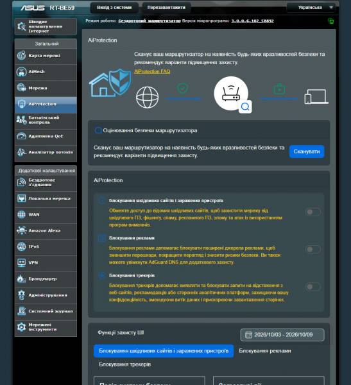Click the firmware version 3.0.0.6.102 link
This screenshot has width=351, height=385.
[252, 21]
